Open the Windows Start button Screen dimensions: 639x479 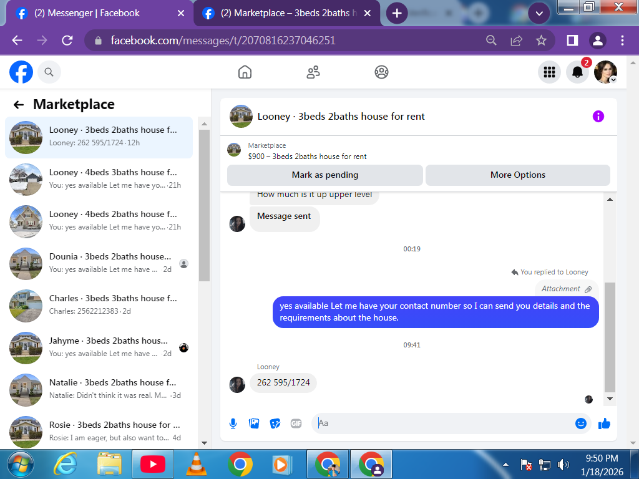(x=21, y=464)
